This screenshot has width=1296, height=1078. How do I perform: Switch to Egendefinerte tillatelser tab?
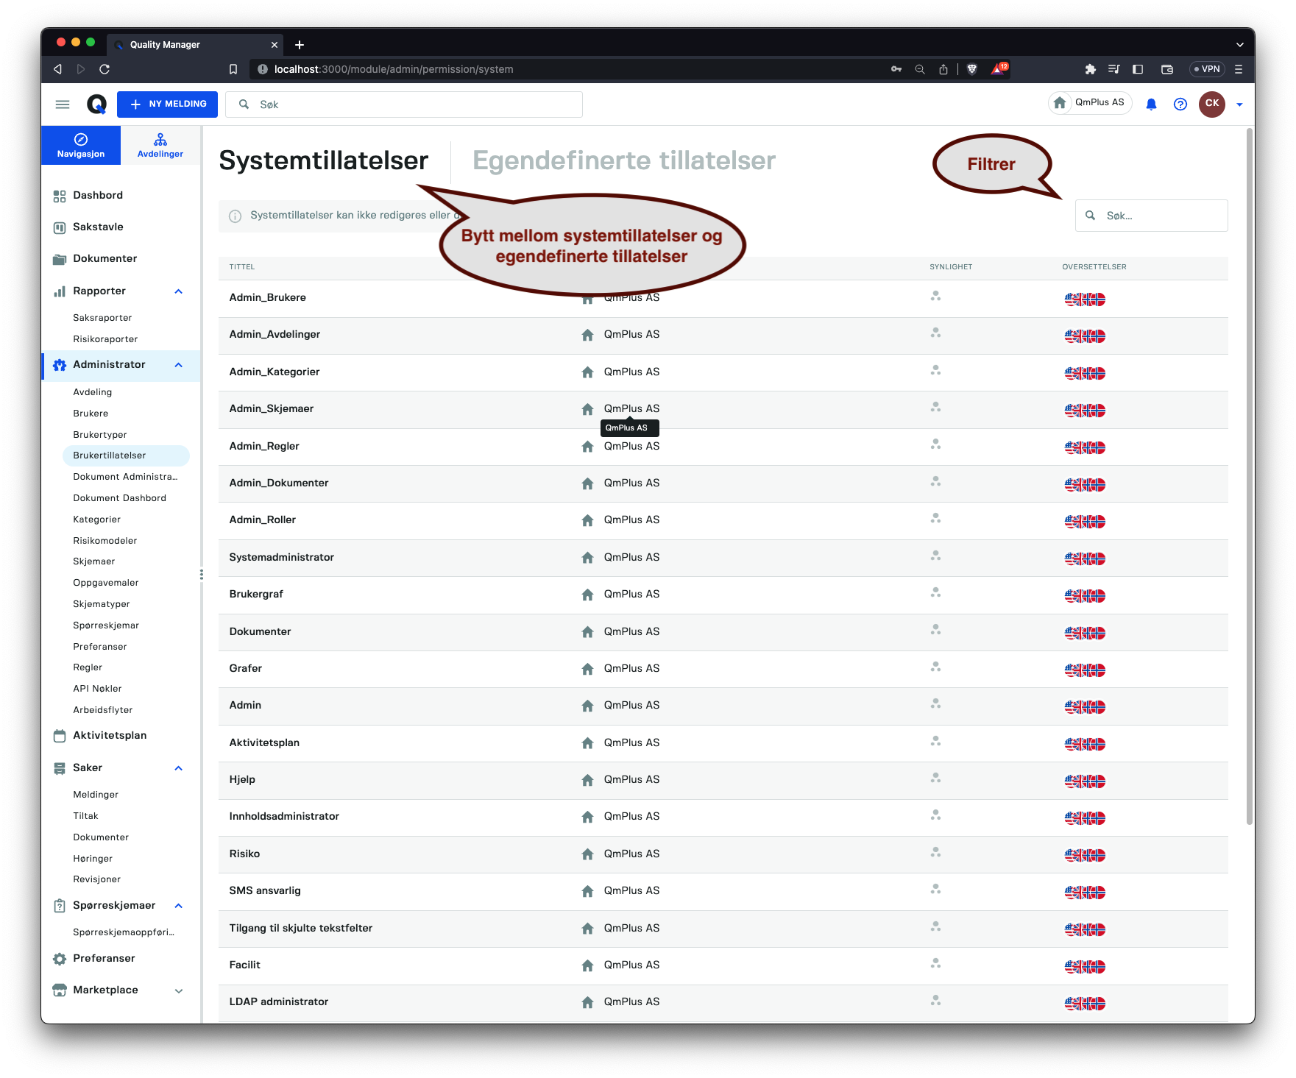[x=624, y=160]
